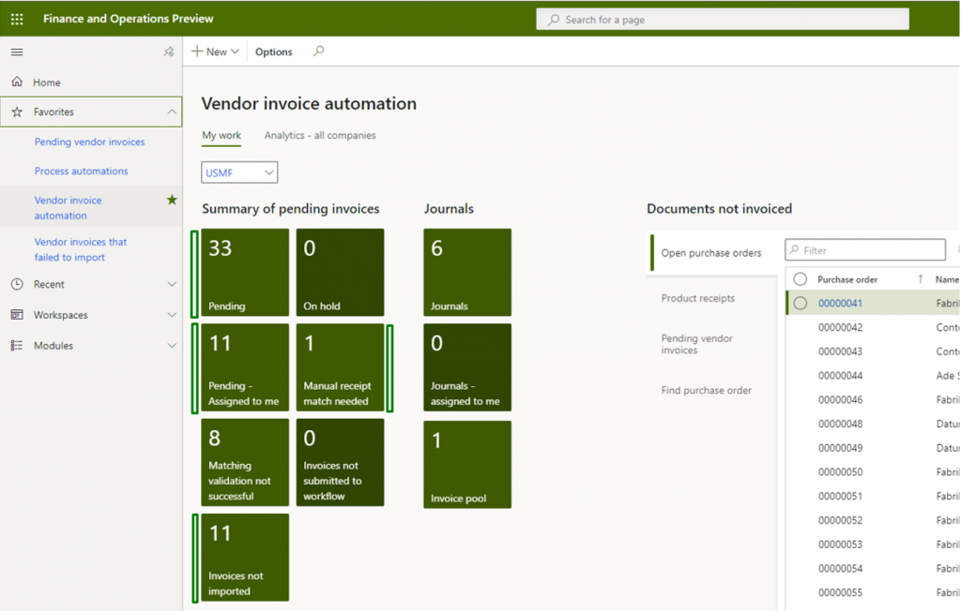This screenshot has width=961, height=611.
Task: Click the Recent clock icon
Action: click(x=17, y=284)
